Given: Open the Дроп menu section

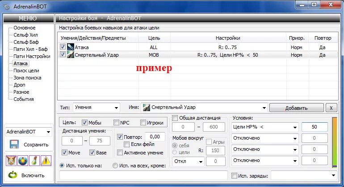Looking at the screenshot, I should pyautogui.click(x=19, y=85).
